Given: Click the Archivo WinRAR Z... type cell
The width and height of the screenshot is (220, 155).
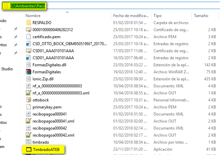Looking at the screenshot, I should pyautogui.click(x=171, y=72).
